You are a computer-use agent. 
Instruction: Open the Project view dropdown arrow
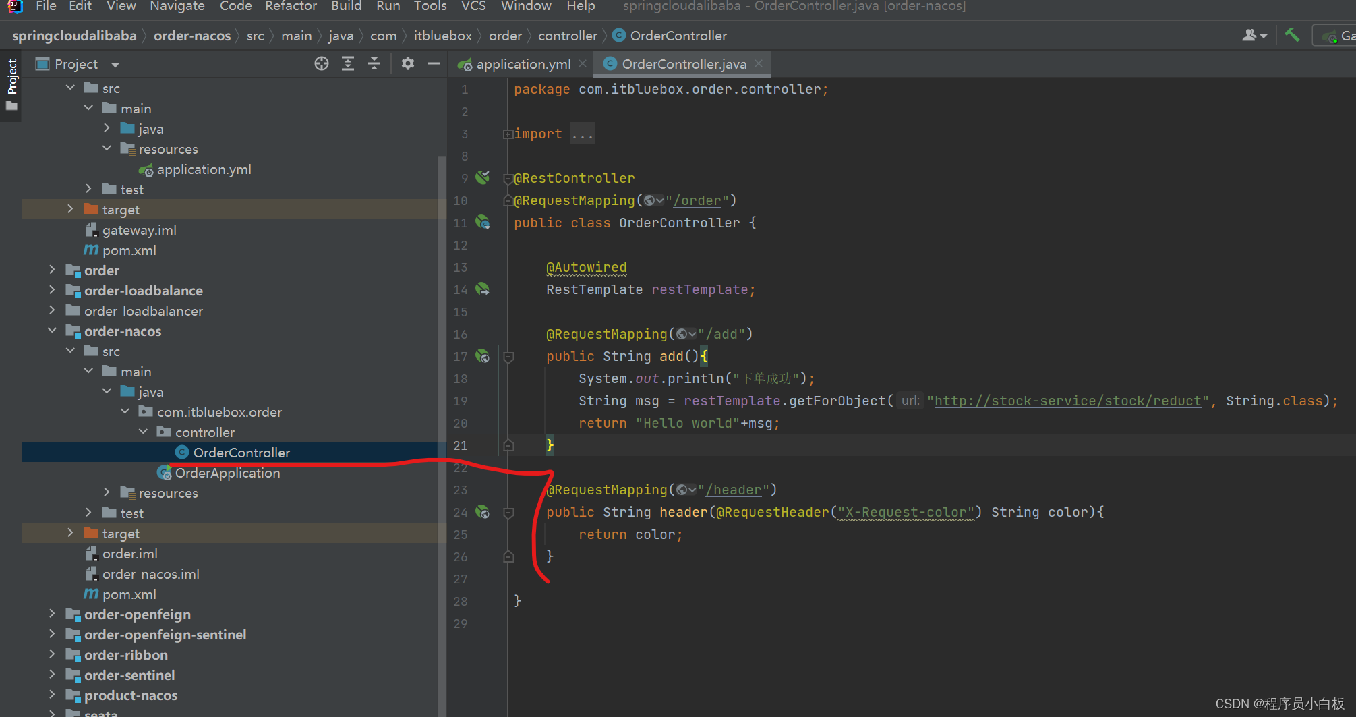coord(115,65)
